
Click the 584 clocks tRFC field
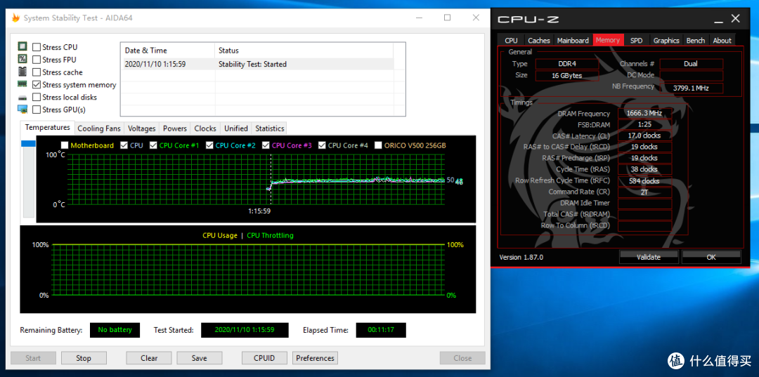(644, 180)
